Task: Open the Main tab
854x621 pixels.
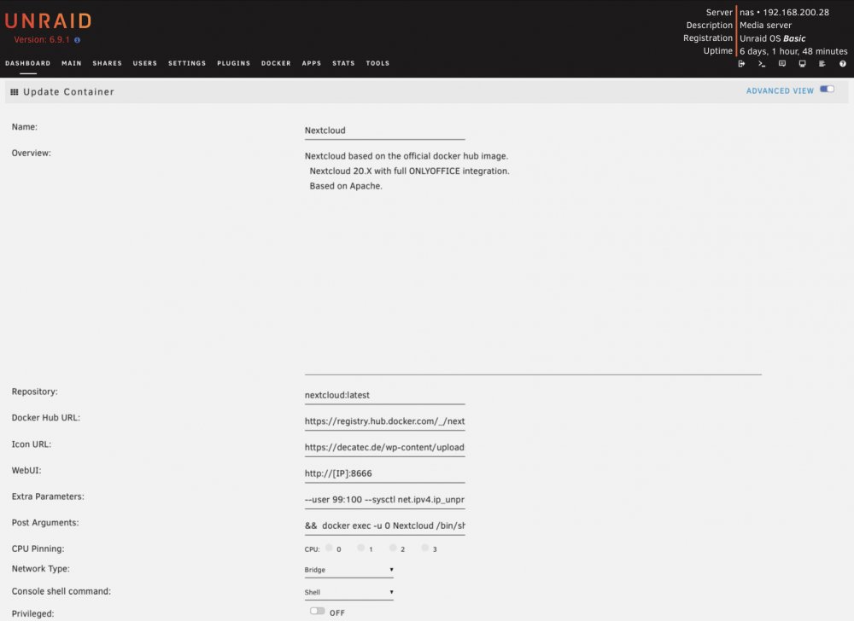Action: pyautogui.click(x=72, y=63)
